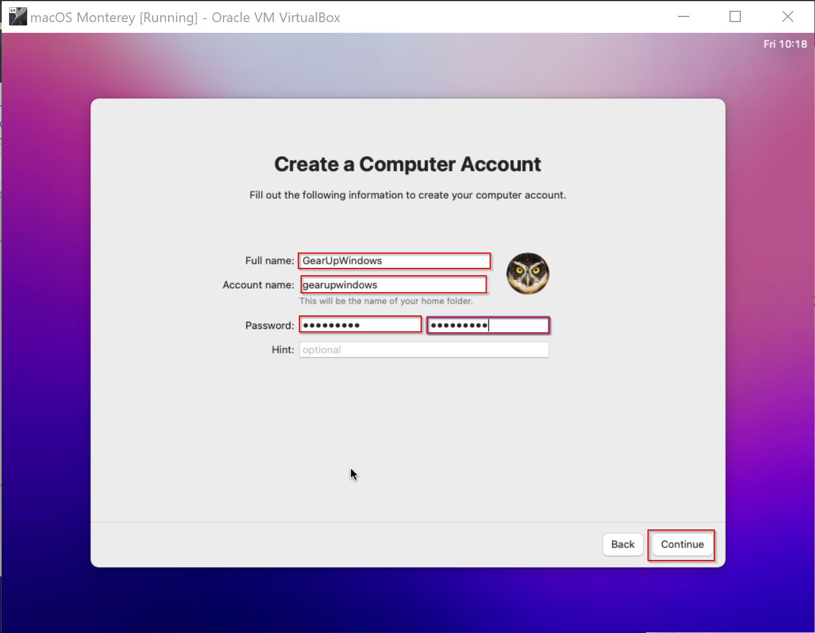Minimize the VirtualBox window

(x=684, y=17)
